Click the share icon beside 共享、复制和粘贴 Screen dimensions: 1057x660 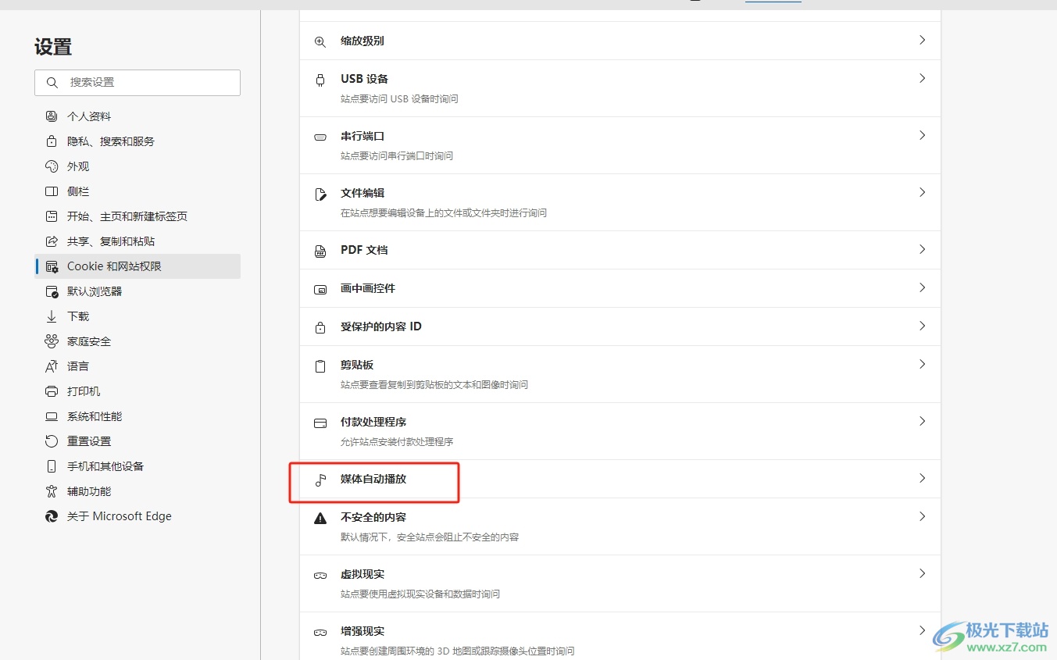(x=52, y=241)
